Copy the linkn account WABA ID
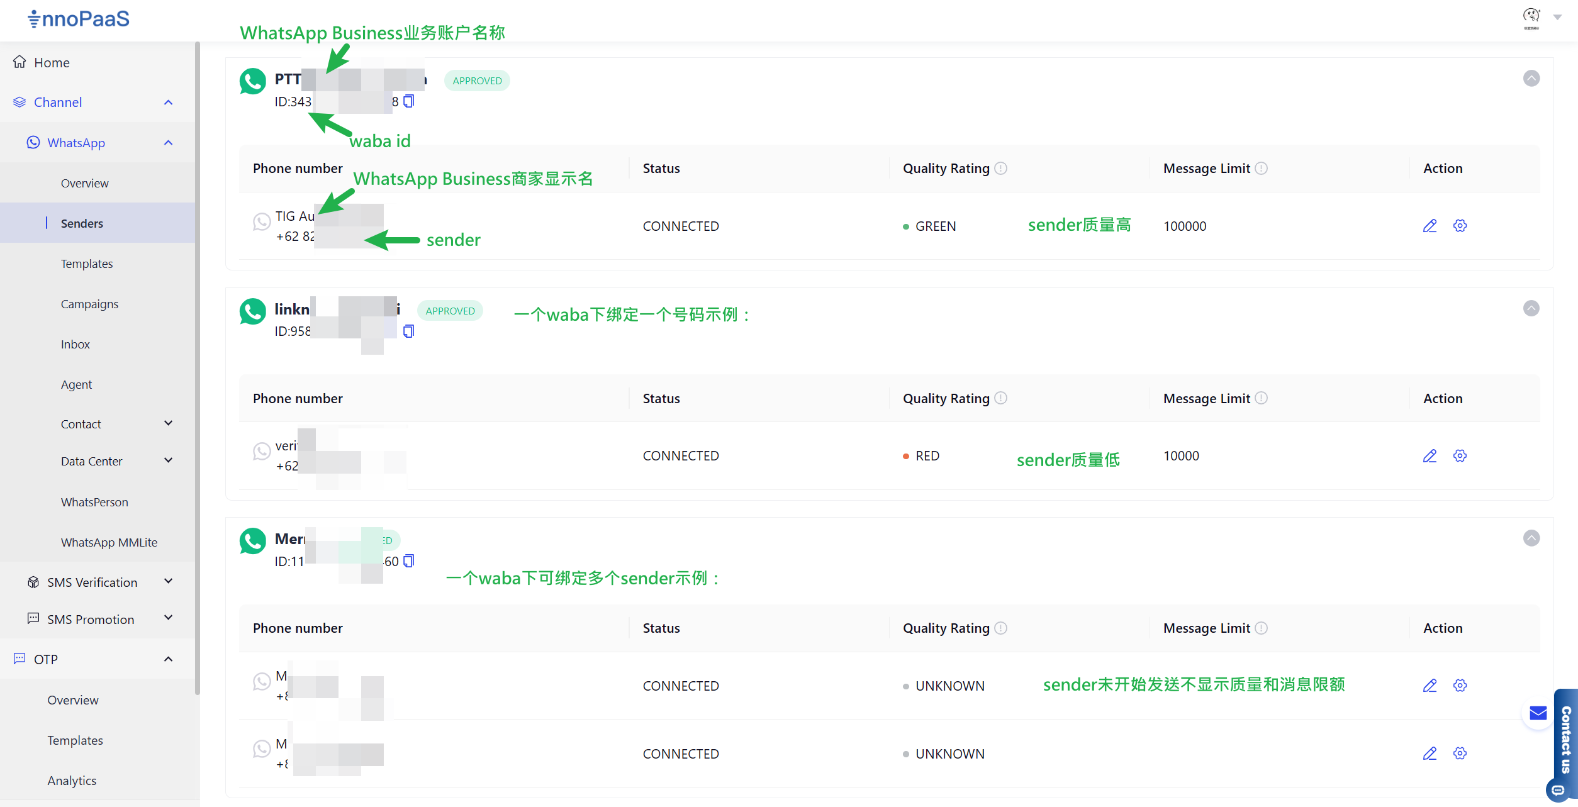The image size is (1578, 807). (x=408, y=331)
